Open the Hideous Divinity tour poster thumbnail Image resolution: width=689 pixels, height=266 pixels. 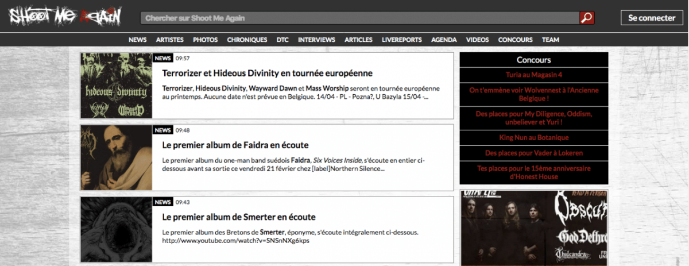click(x=117, y=86)
